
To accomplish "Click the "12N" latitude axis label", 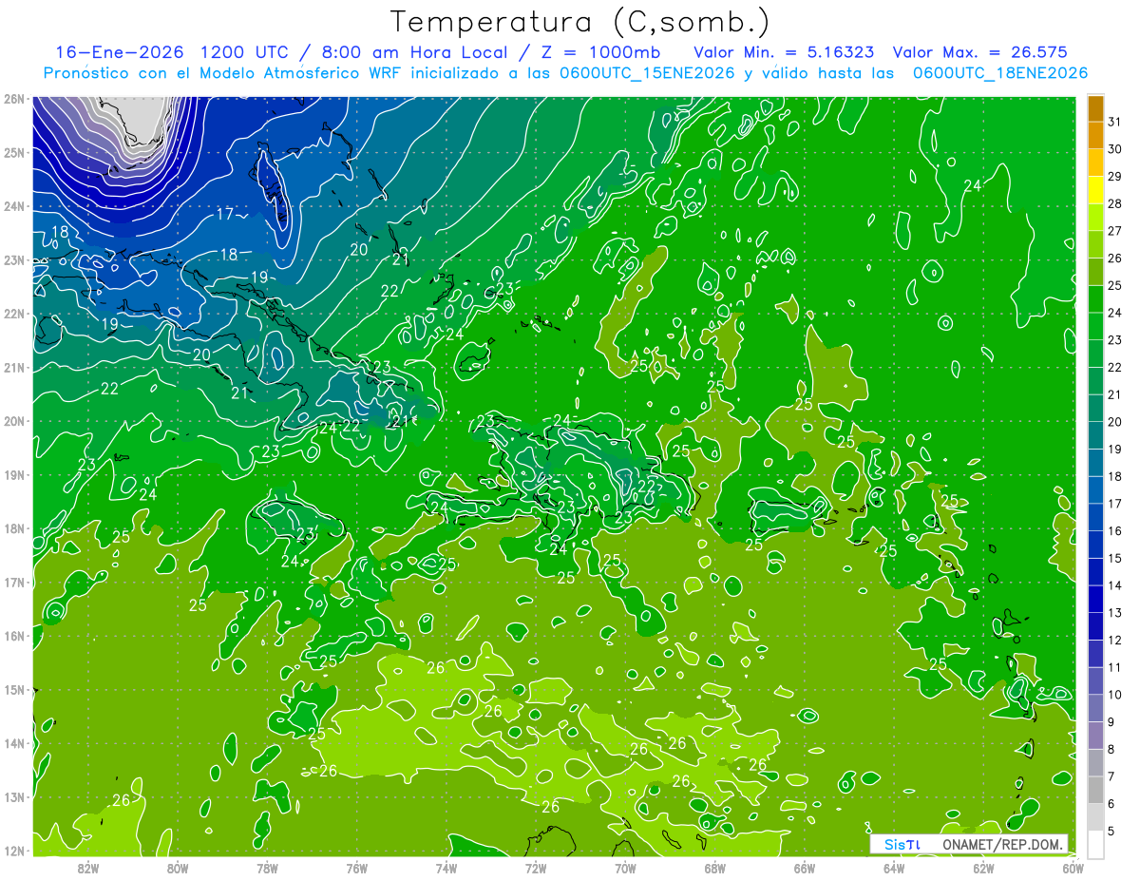I will (13, 851).
